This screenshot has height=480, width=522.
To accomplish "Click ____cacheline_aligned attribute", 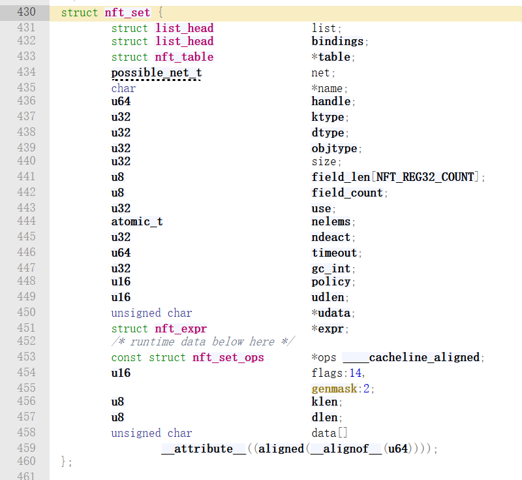I will click(412, 357).
